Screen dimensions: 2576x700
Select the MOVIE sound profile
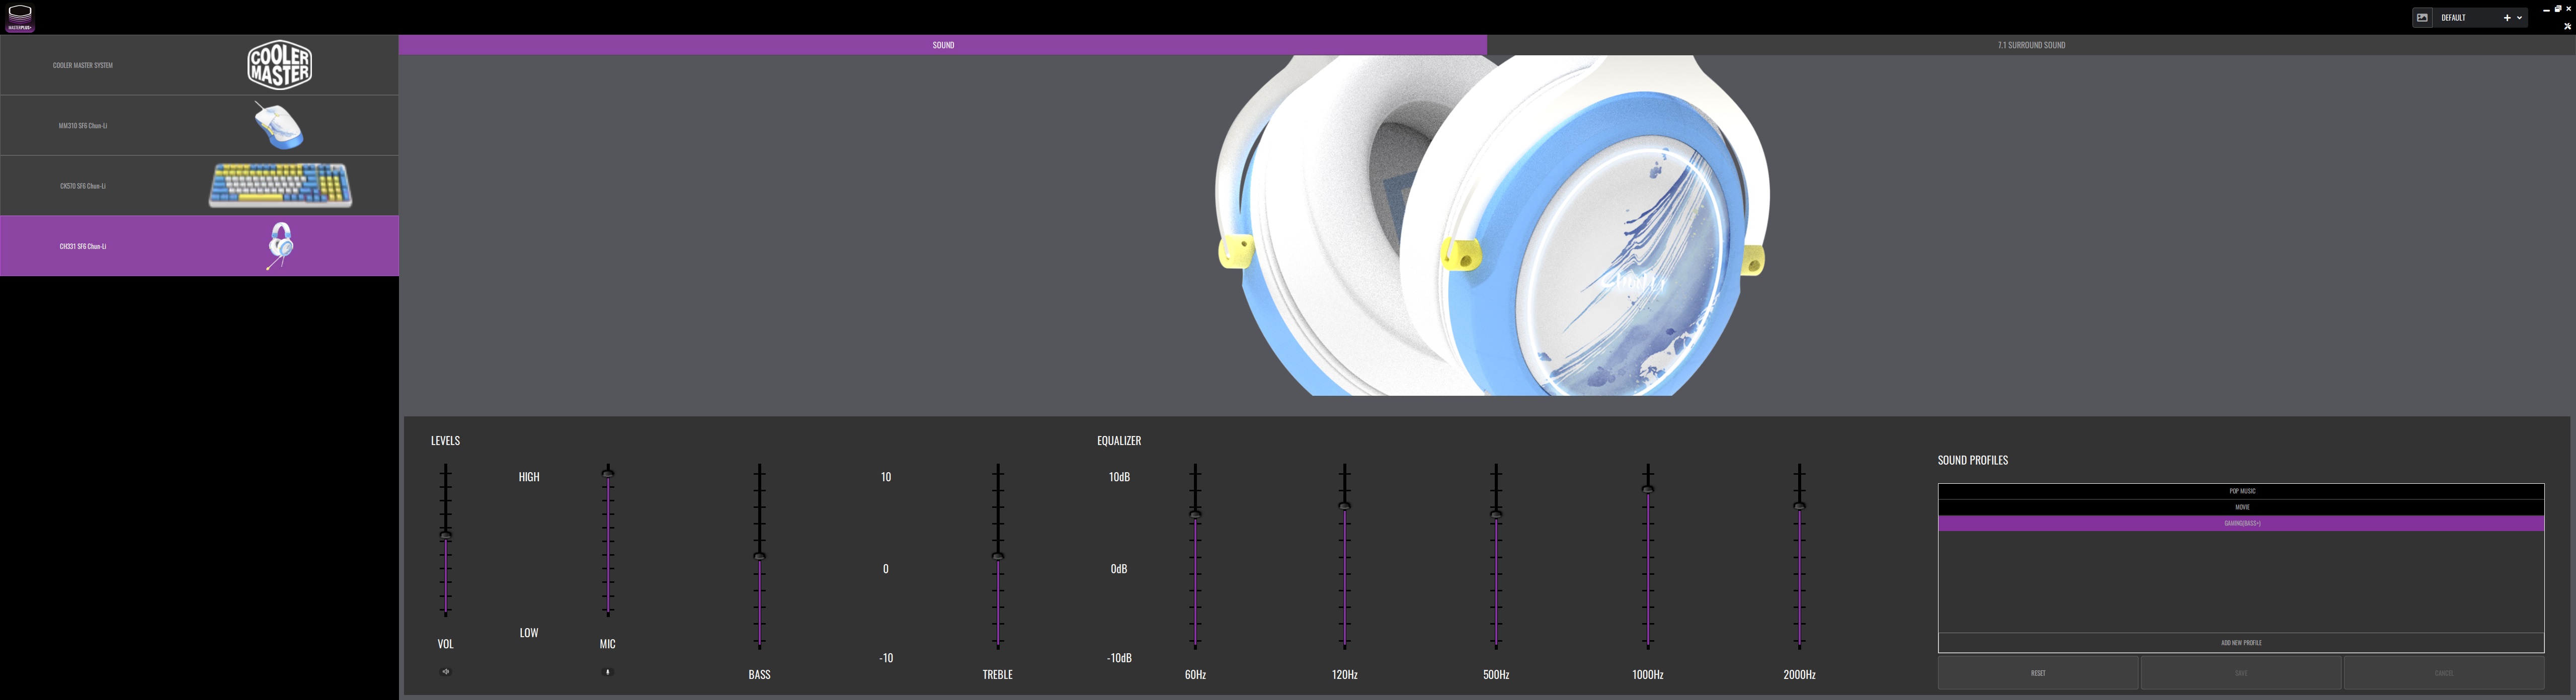[2241, 507]
